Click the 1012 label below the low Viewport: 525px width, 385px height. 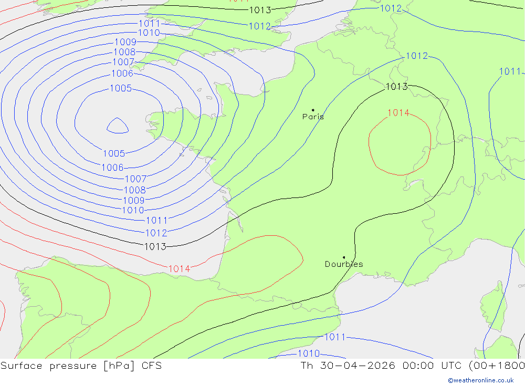click(156, 233)
